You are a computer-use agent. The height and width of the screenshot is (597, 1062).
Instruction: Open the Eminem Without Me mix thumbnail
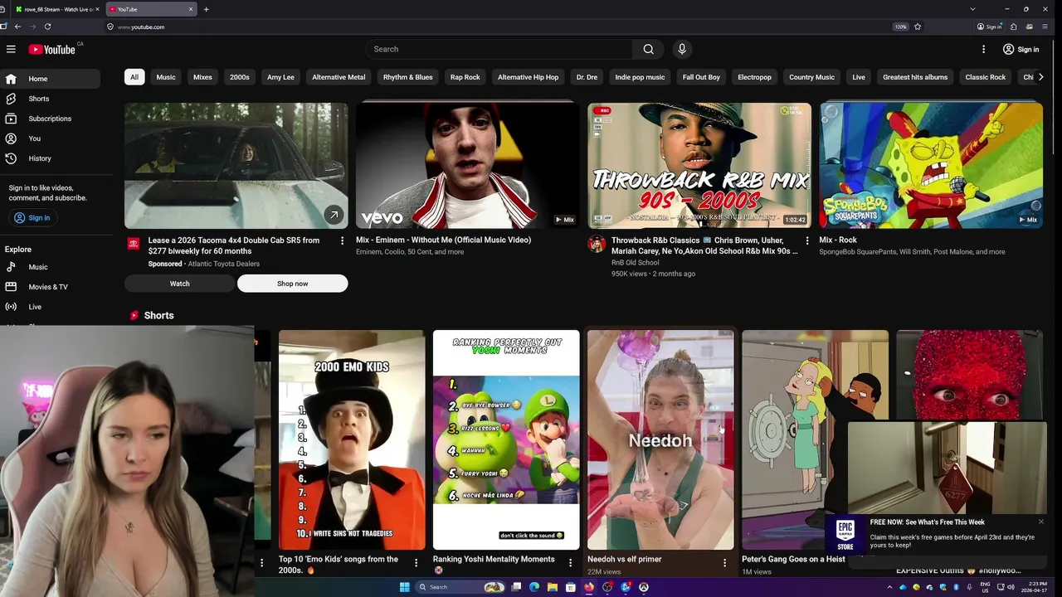[x=468, y=165]
